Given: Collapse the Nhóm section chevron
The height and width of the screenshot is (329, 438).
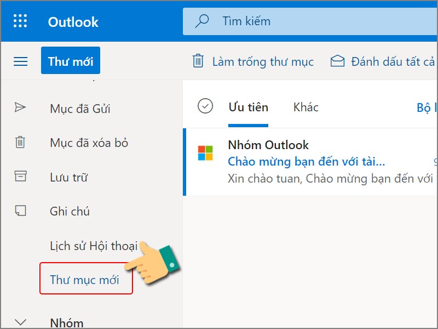Looking at the screenshot, I should point(20,322).
